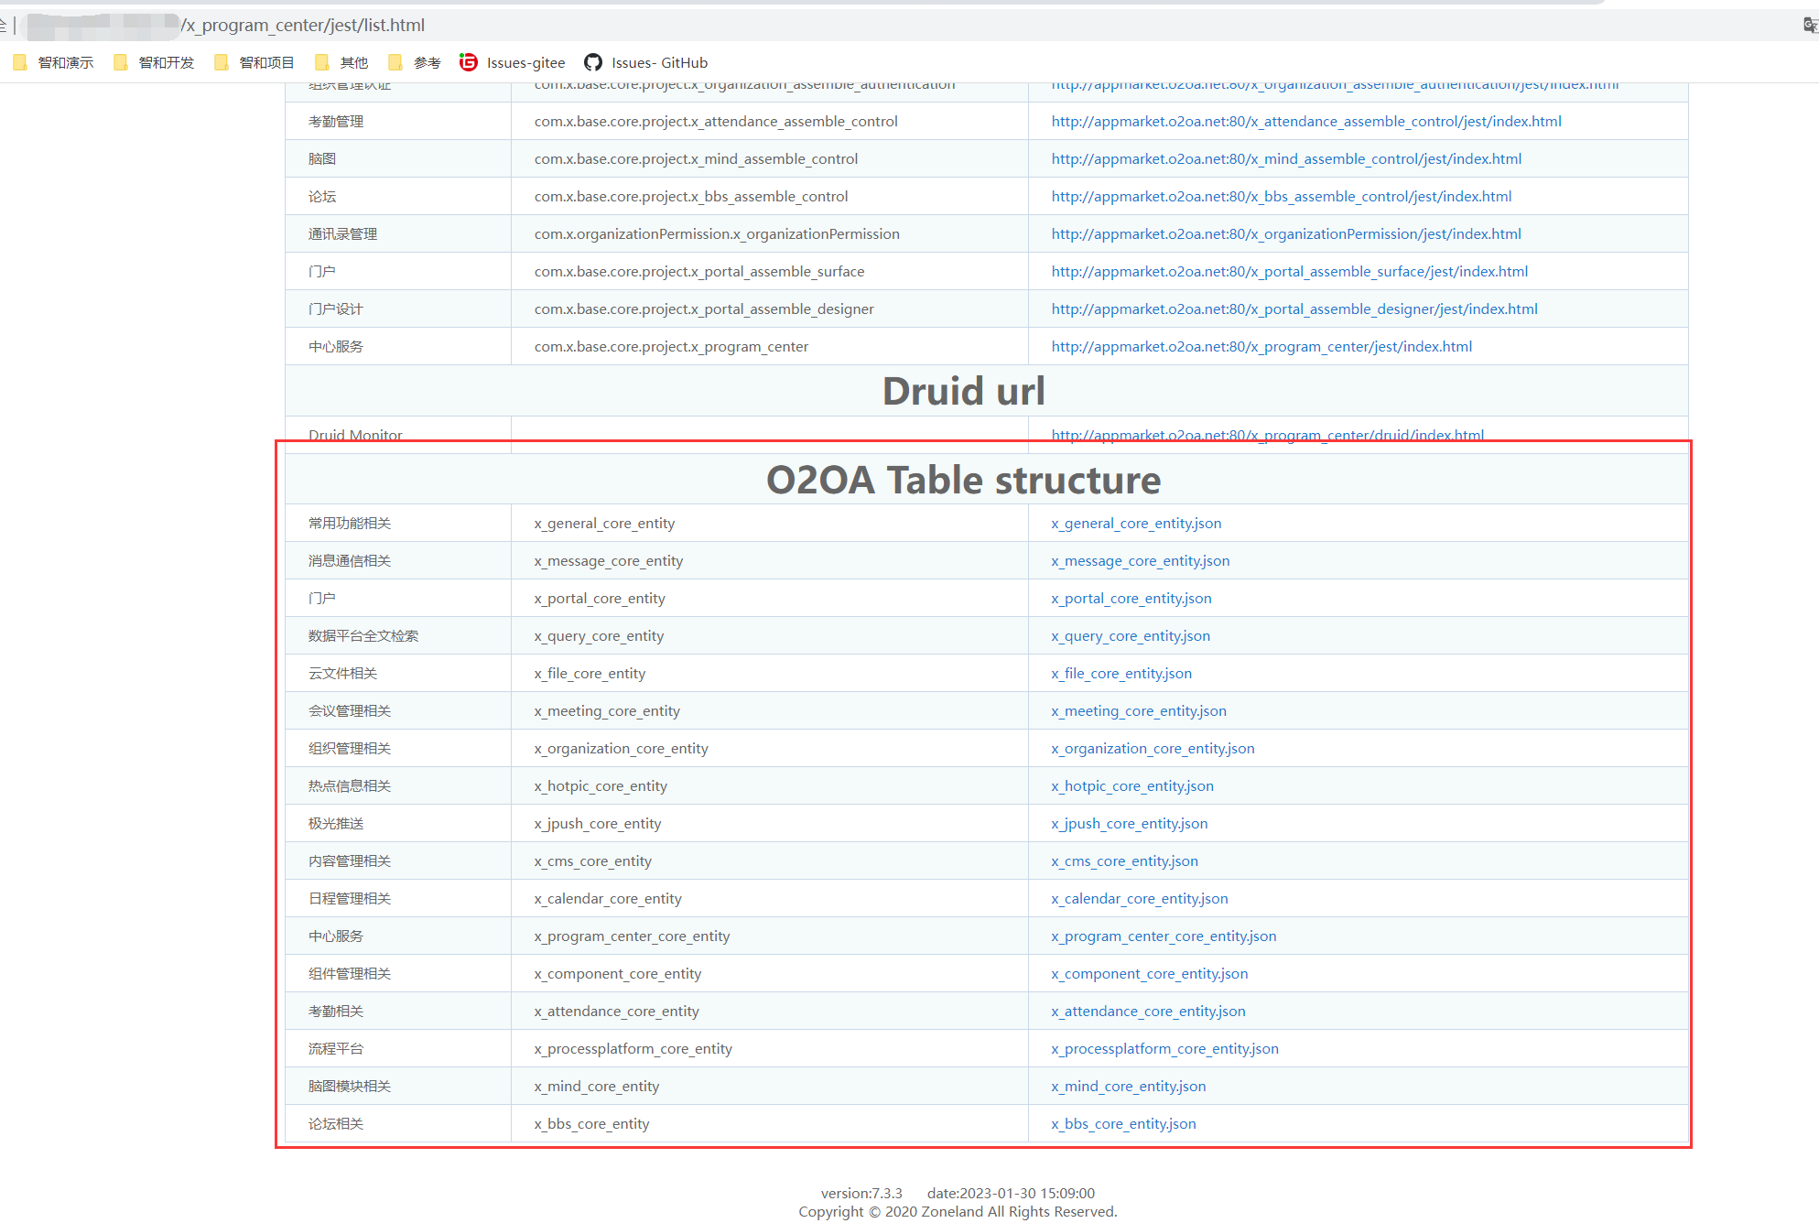Image resolution: width=1819 pixels, height=1223 pixels.
Task: Open x_portal_core_entity.json link
Action: point(1131,598)
